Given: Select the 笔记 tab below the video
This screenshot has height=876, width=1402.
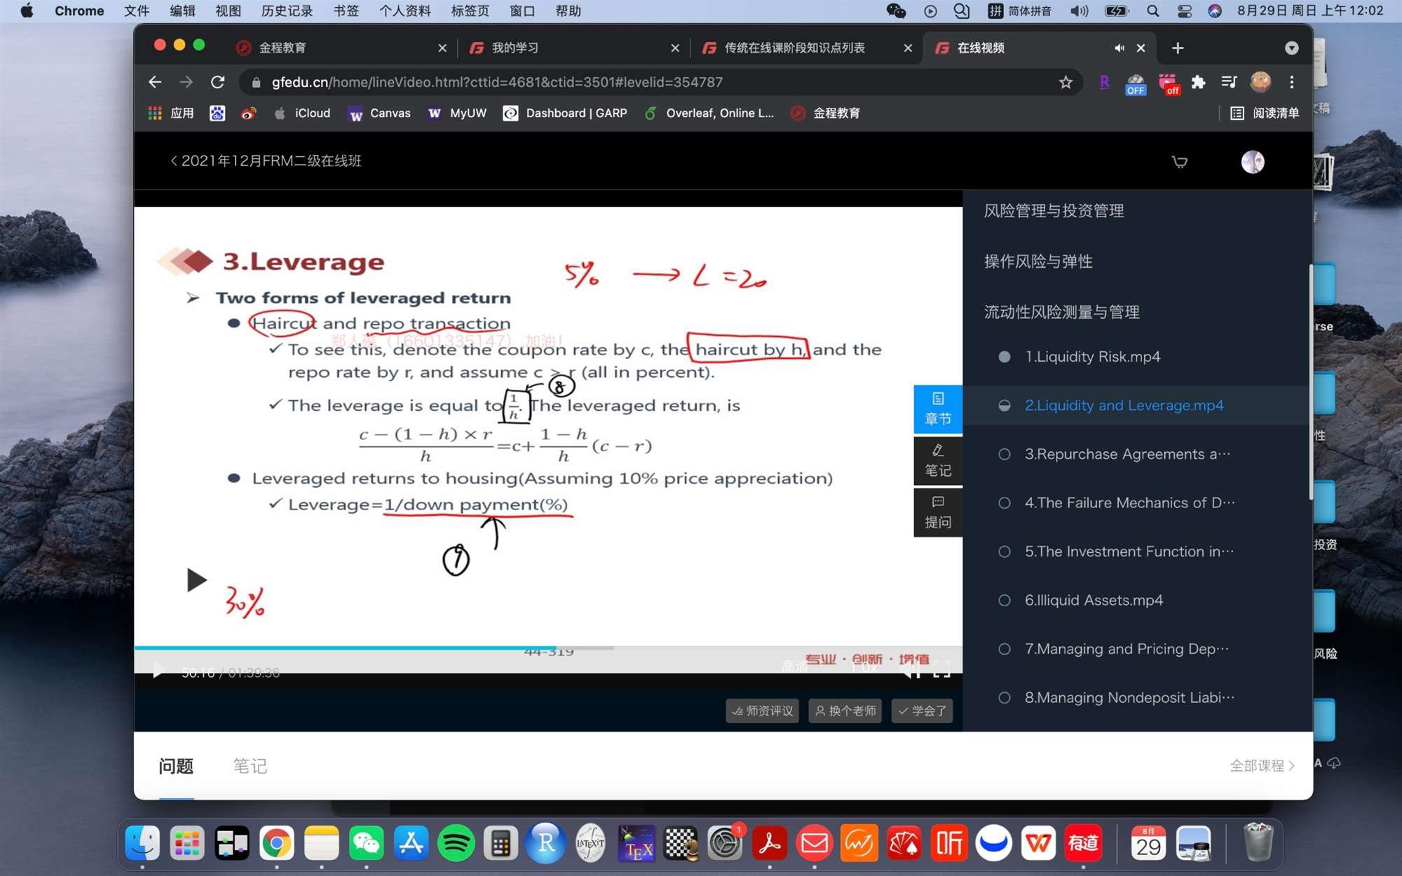Looking at the screenshot, I should [x=250, y=766].
